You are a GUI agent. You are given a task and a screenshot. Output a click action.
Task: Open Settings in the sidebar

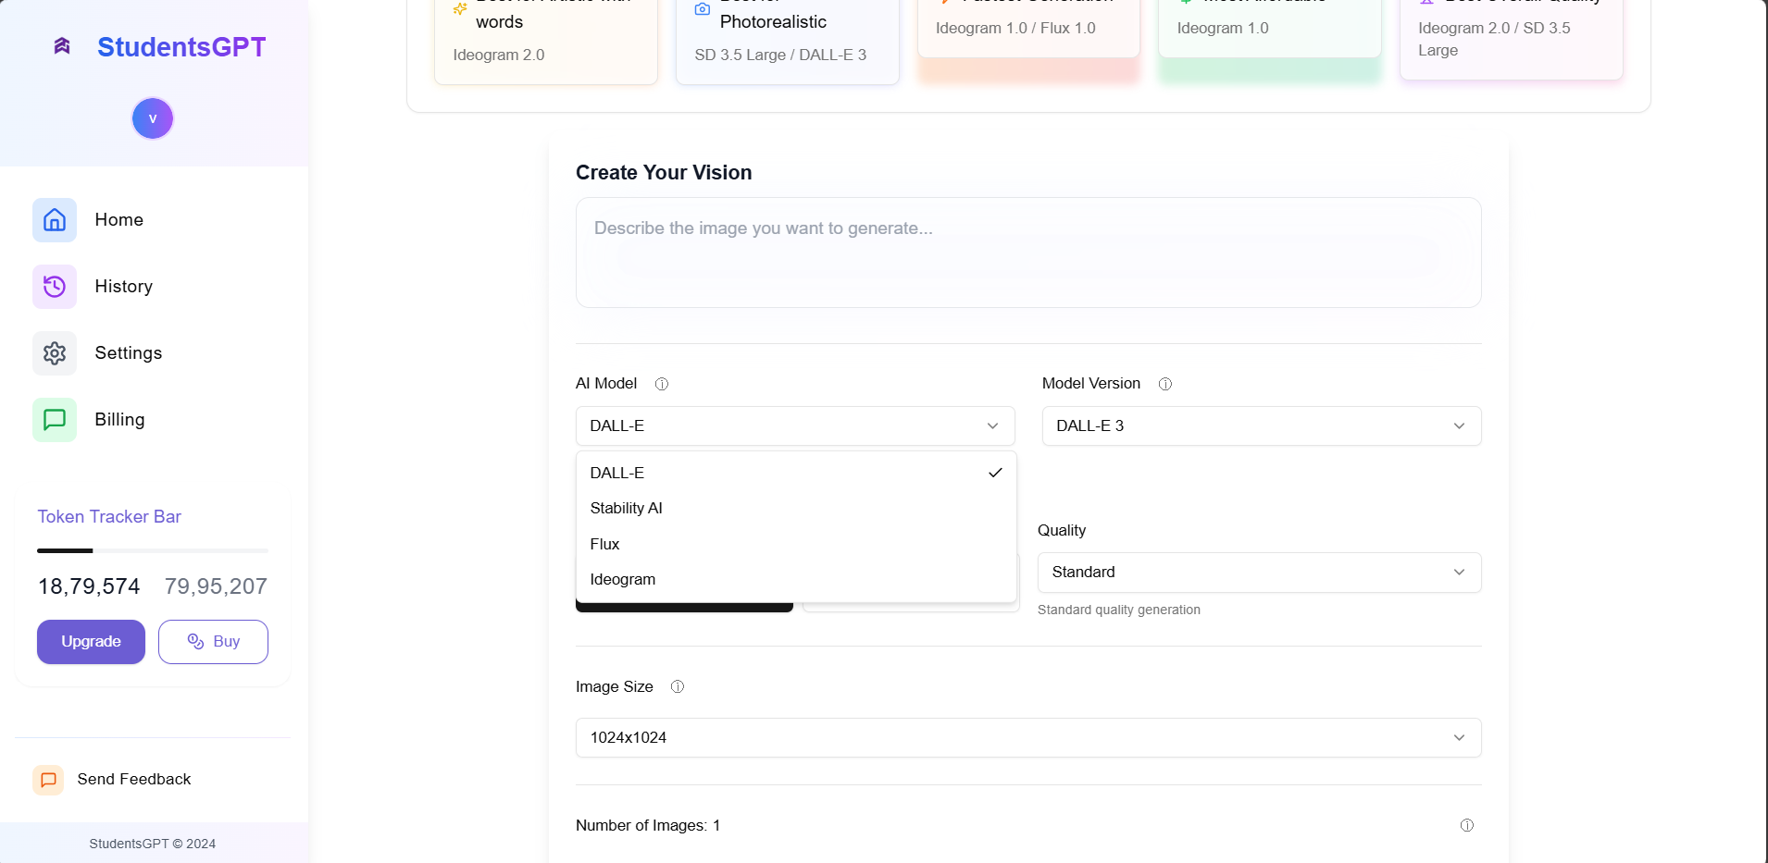tap(129, 353)
